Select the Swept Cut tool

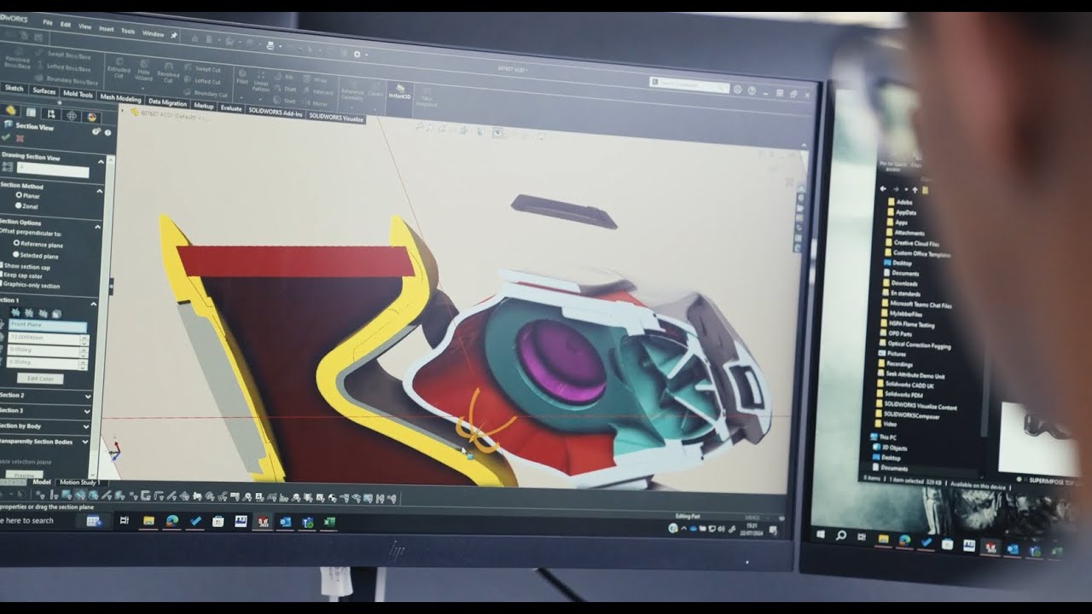click(x=202, y=69)
